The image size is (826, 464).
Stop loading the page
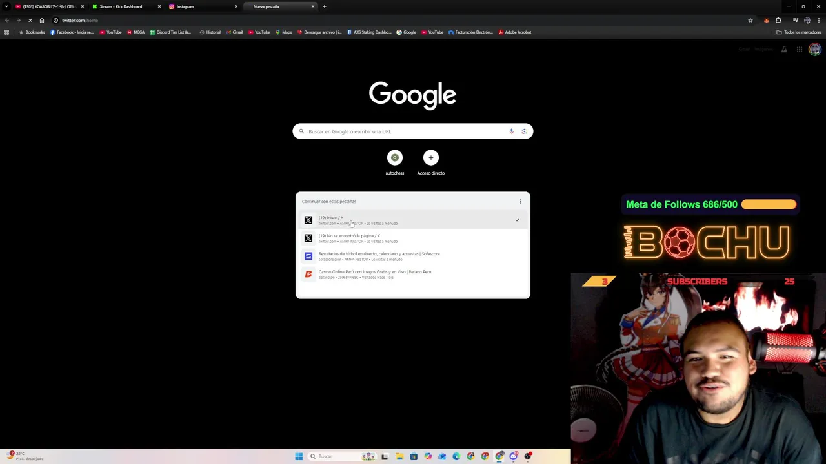click(x=30, y=20)
